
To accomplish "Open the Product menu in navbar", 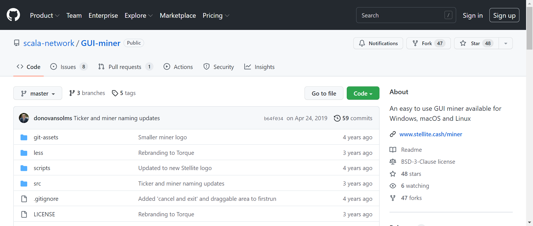I will point(44,16).
